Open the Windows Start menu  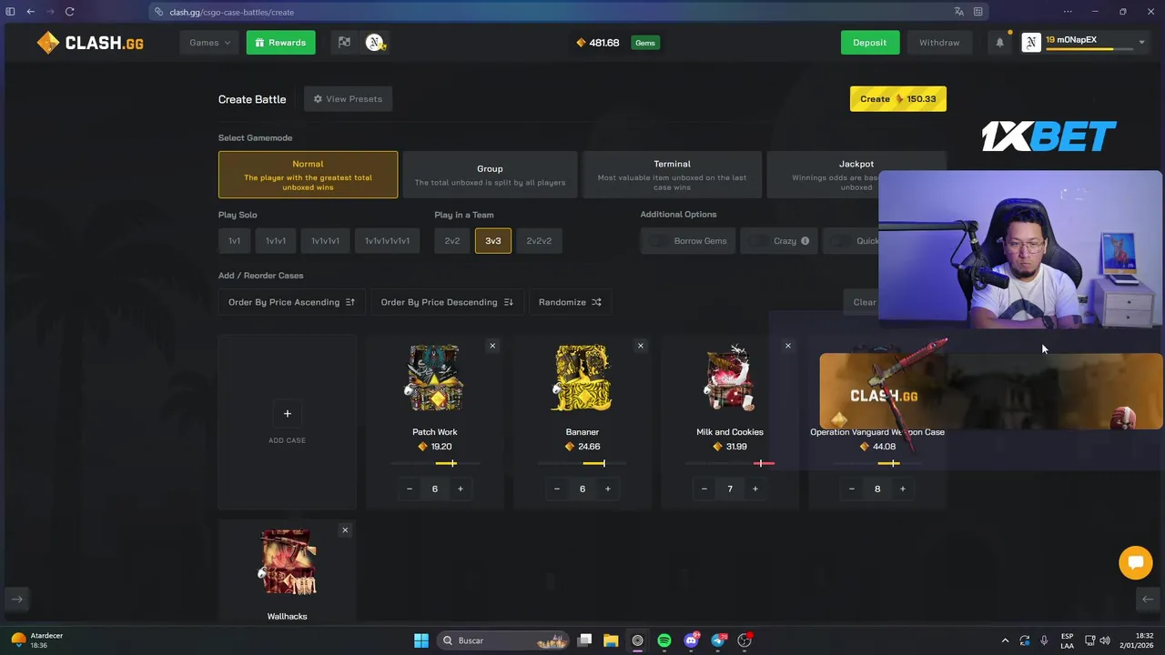(x=421, y=640)
